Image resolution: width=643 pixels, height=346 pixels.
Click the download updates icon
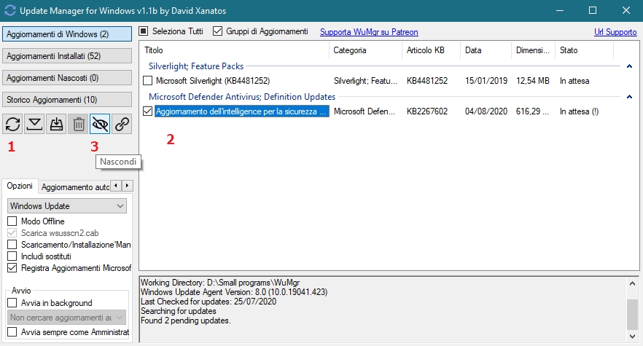pos(34,124)
